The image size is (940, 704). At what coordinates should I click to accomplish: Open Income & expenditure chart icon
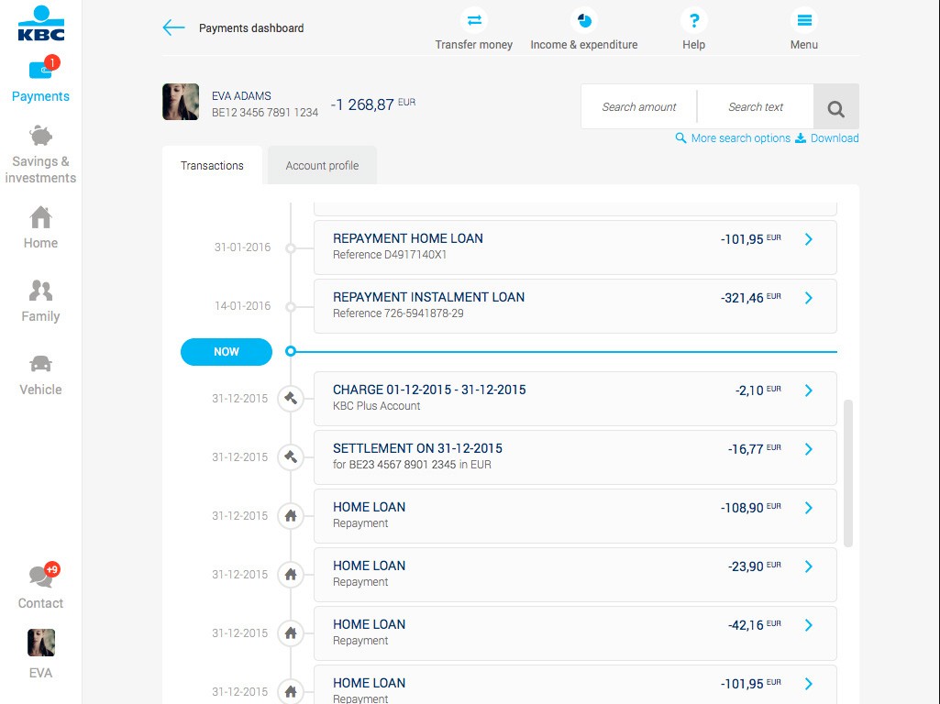(583, 21)
